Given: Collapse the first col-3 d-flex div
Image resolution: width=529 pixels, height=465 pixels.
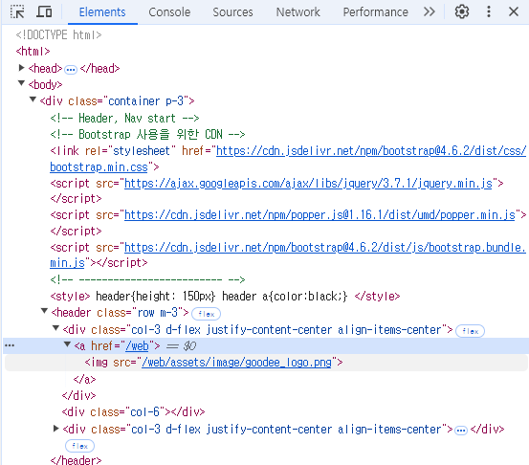Looking at the screenshot, I should 56,327.
